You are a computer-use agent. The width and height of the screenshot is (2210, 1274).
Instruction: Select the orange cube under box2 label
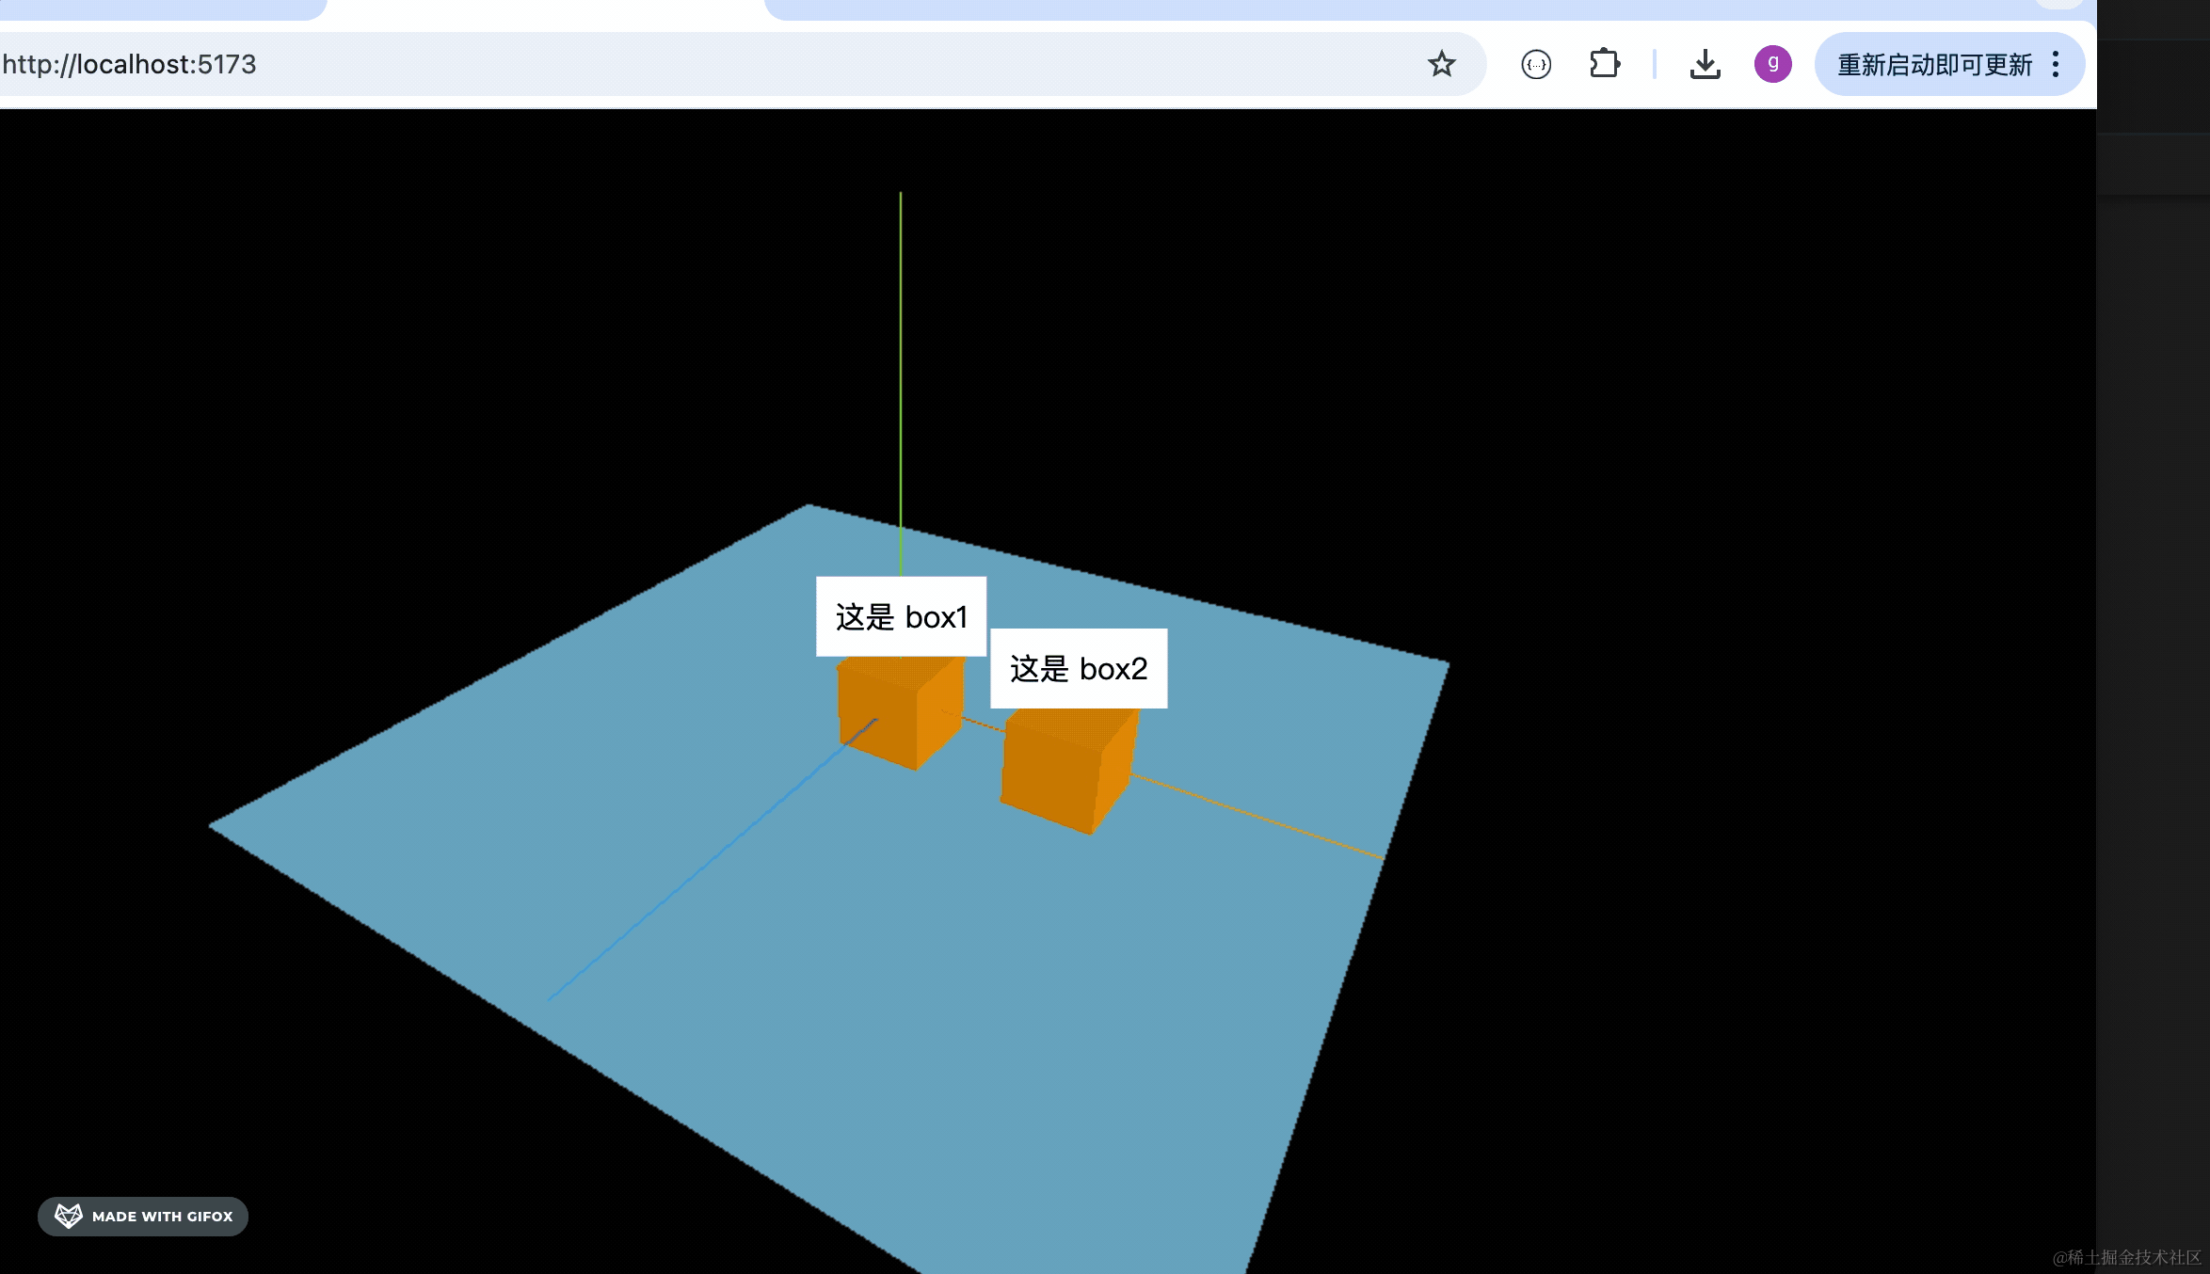pos(1069,770)
